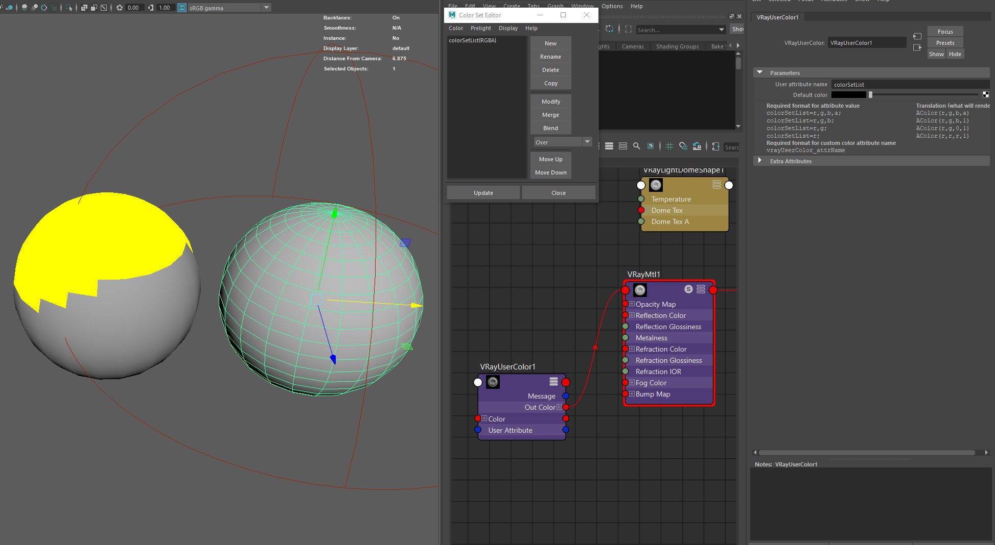The height and width of the screenshot is (545, 995).
Task: Click the gamma icon beside 1.00
Action: (x=151, y=8)
